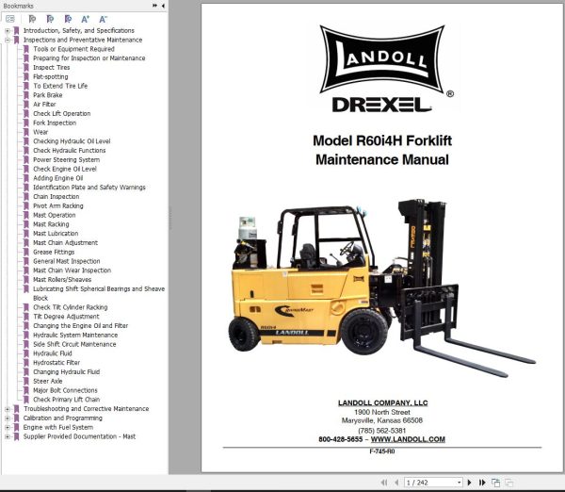Decrease bookmark text size with A- icon

click(103, 19)
